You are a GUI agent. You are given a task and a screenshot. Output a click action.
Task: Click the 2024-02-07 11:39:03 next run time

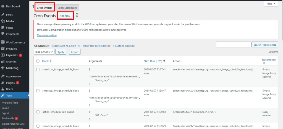click(x=155, y=112)
